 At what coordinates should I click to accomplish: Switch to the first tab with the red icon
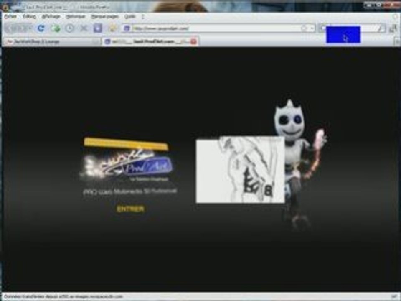pyautogui.click(x=52, y=41)
